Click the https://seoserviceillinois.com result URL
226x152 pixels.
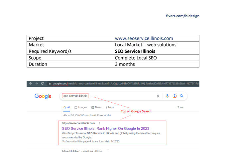78,123
